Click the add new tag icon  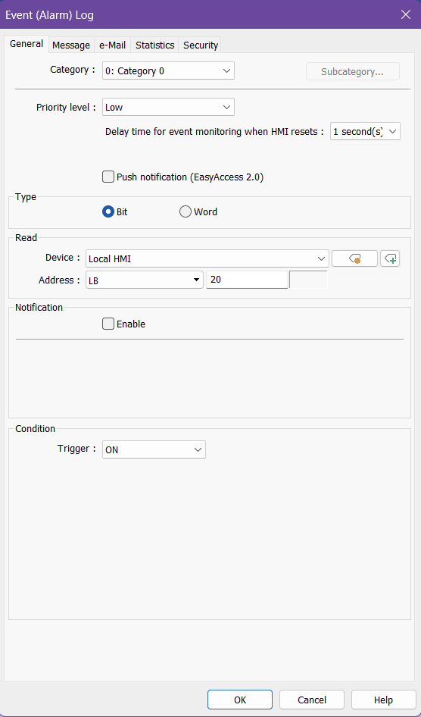[x=390, y=258]
